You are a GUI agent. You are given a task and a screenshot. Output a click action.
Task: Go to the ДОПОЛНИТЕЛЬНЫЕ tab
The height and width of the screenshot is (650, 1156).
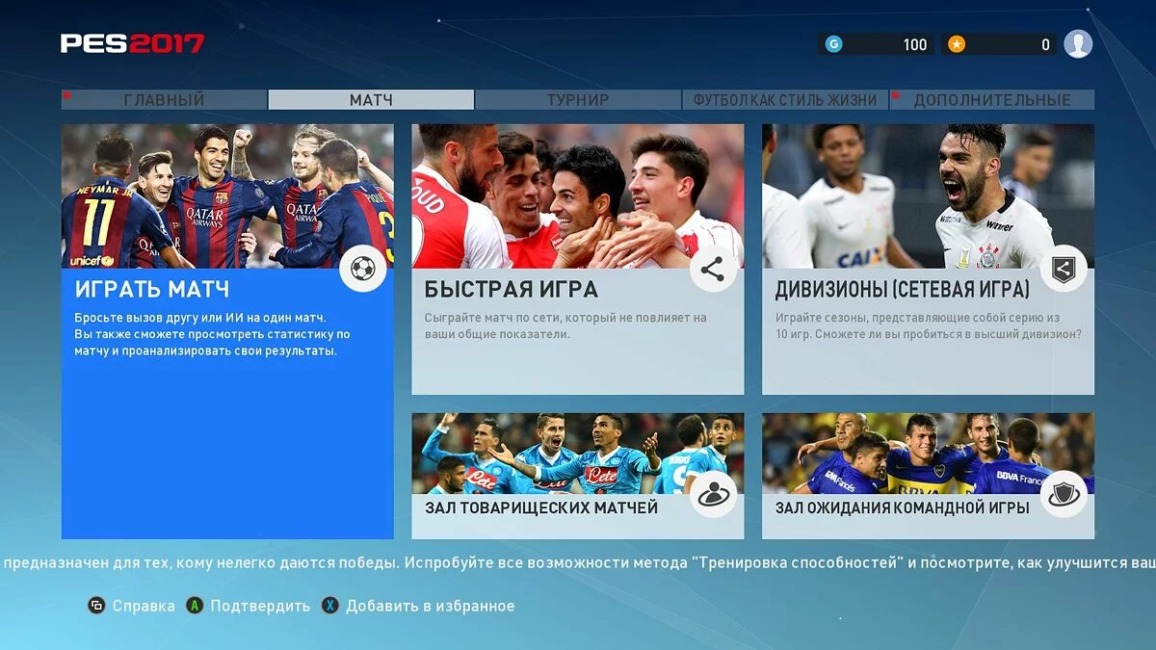click(x=992, y=100)
